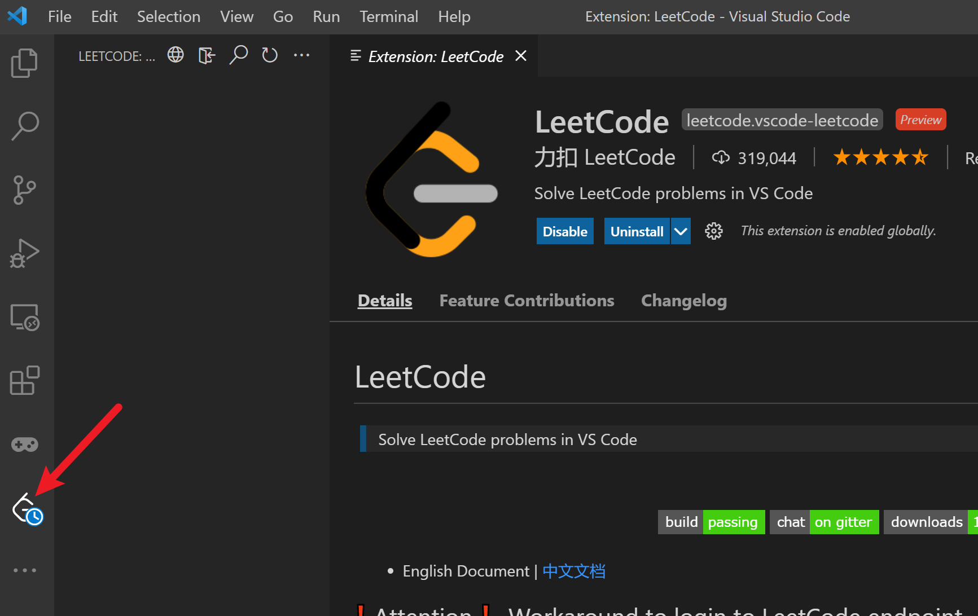Open the extension manage gear icon
978x616 pixels.
point(714,231)
